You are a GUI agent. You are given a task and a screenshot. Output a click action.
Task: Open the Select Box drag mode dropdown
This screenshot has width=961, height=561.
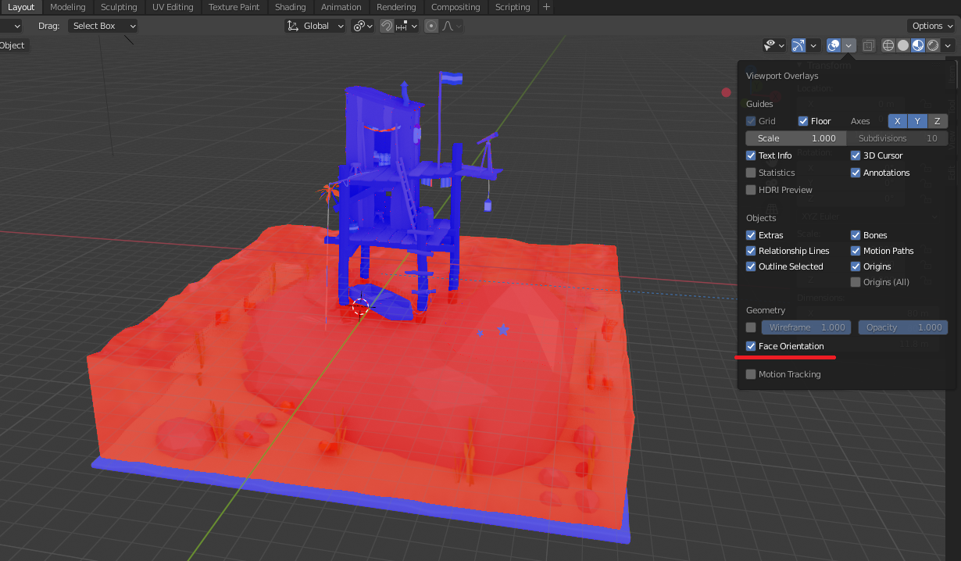[102, 25]
